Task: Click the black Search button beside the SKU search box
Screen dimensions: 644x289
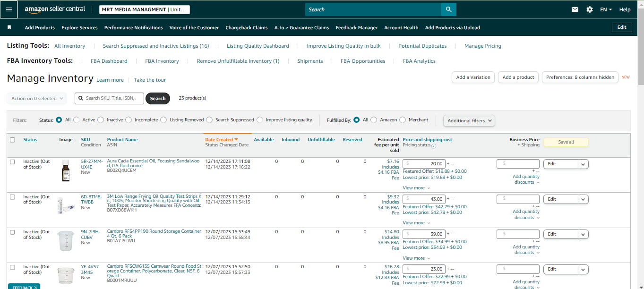Action: (x=158, y=98)
